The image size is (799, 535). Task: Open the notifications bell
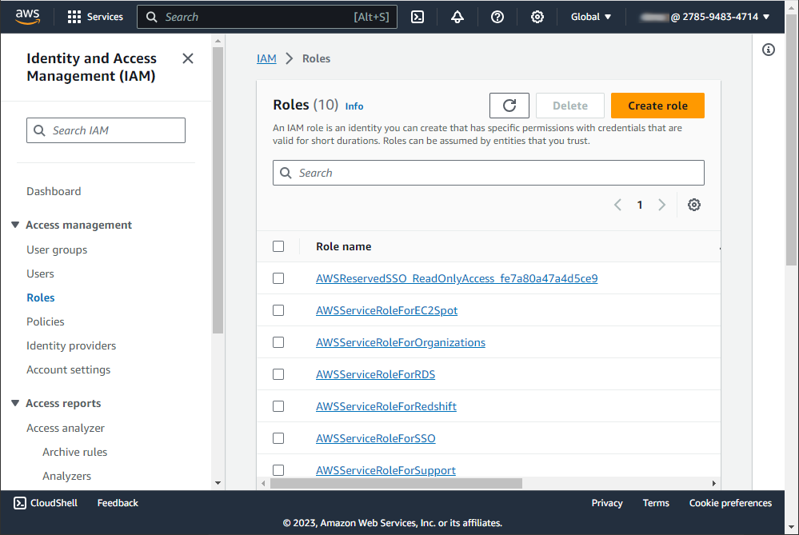coord(457,17)
